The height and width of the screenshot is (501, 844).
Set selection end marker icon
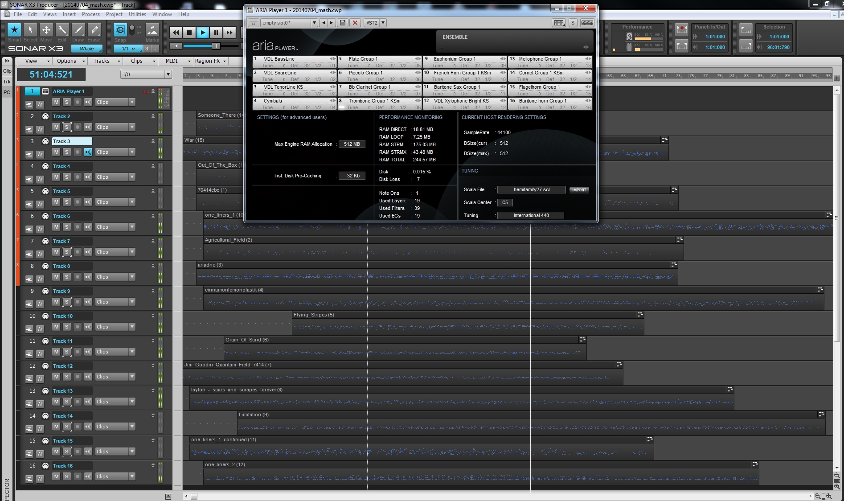click(746, 45)
